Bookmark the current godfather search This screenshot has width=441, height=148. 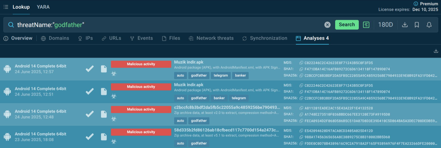click(417, 25)
